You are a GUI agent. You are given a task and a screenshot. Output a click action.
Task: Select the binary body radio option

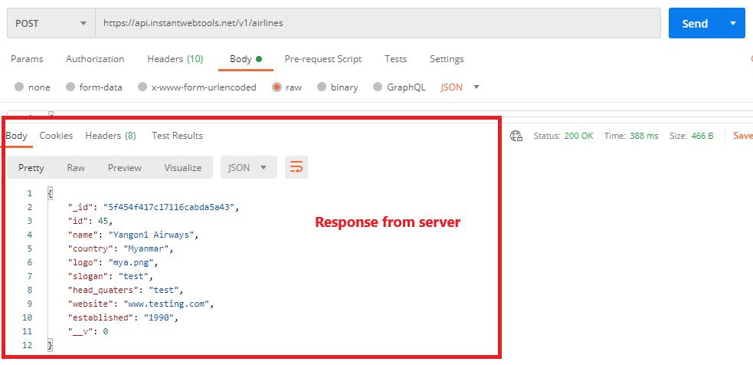(322, 87)
